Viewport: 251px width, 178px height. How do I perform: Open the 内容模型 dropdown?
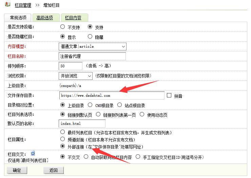(x=92, y=46)
